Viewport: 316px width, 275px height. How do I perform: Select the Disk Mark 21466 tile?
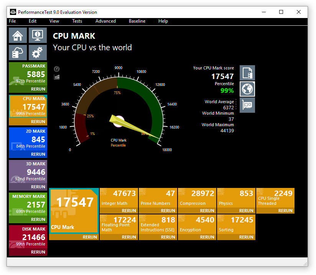[x=28, y=237]
